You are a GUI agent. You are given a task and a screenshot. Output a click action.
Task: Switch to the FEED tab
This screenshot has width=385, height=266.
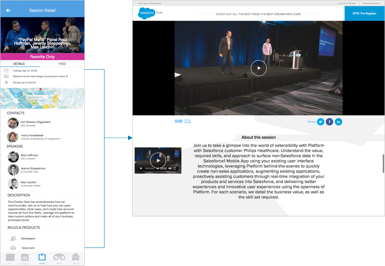pyautogui.click(x=62, y=64)
